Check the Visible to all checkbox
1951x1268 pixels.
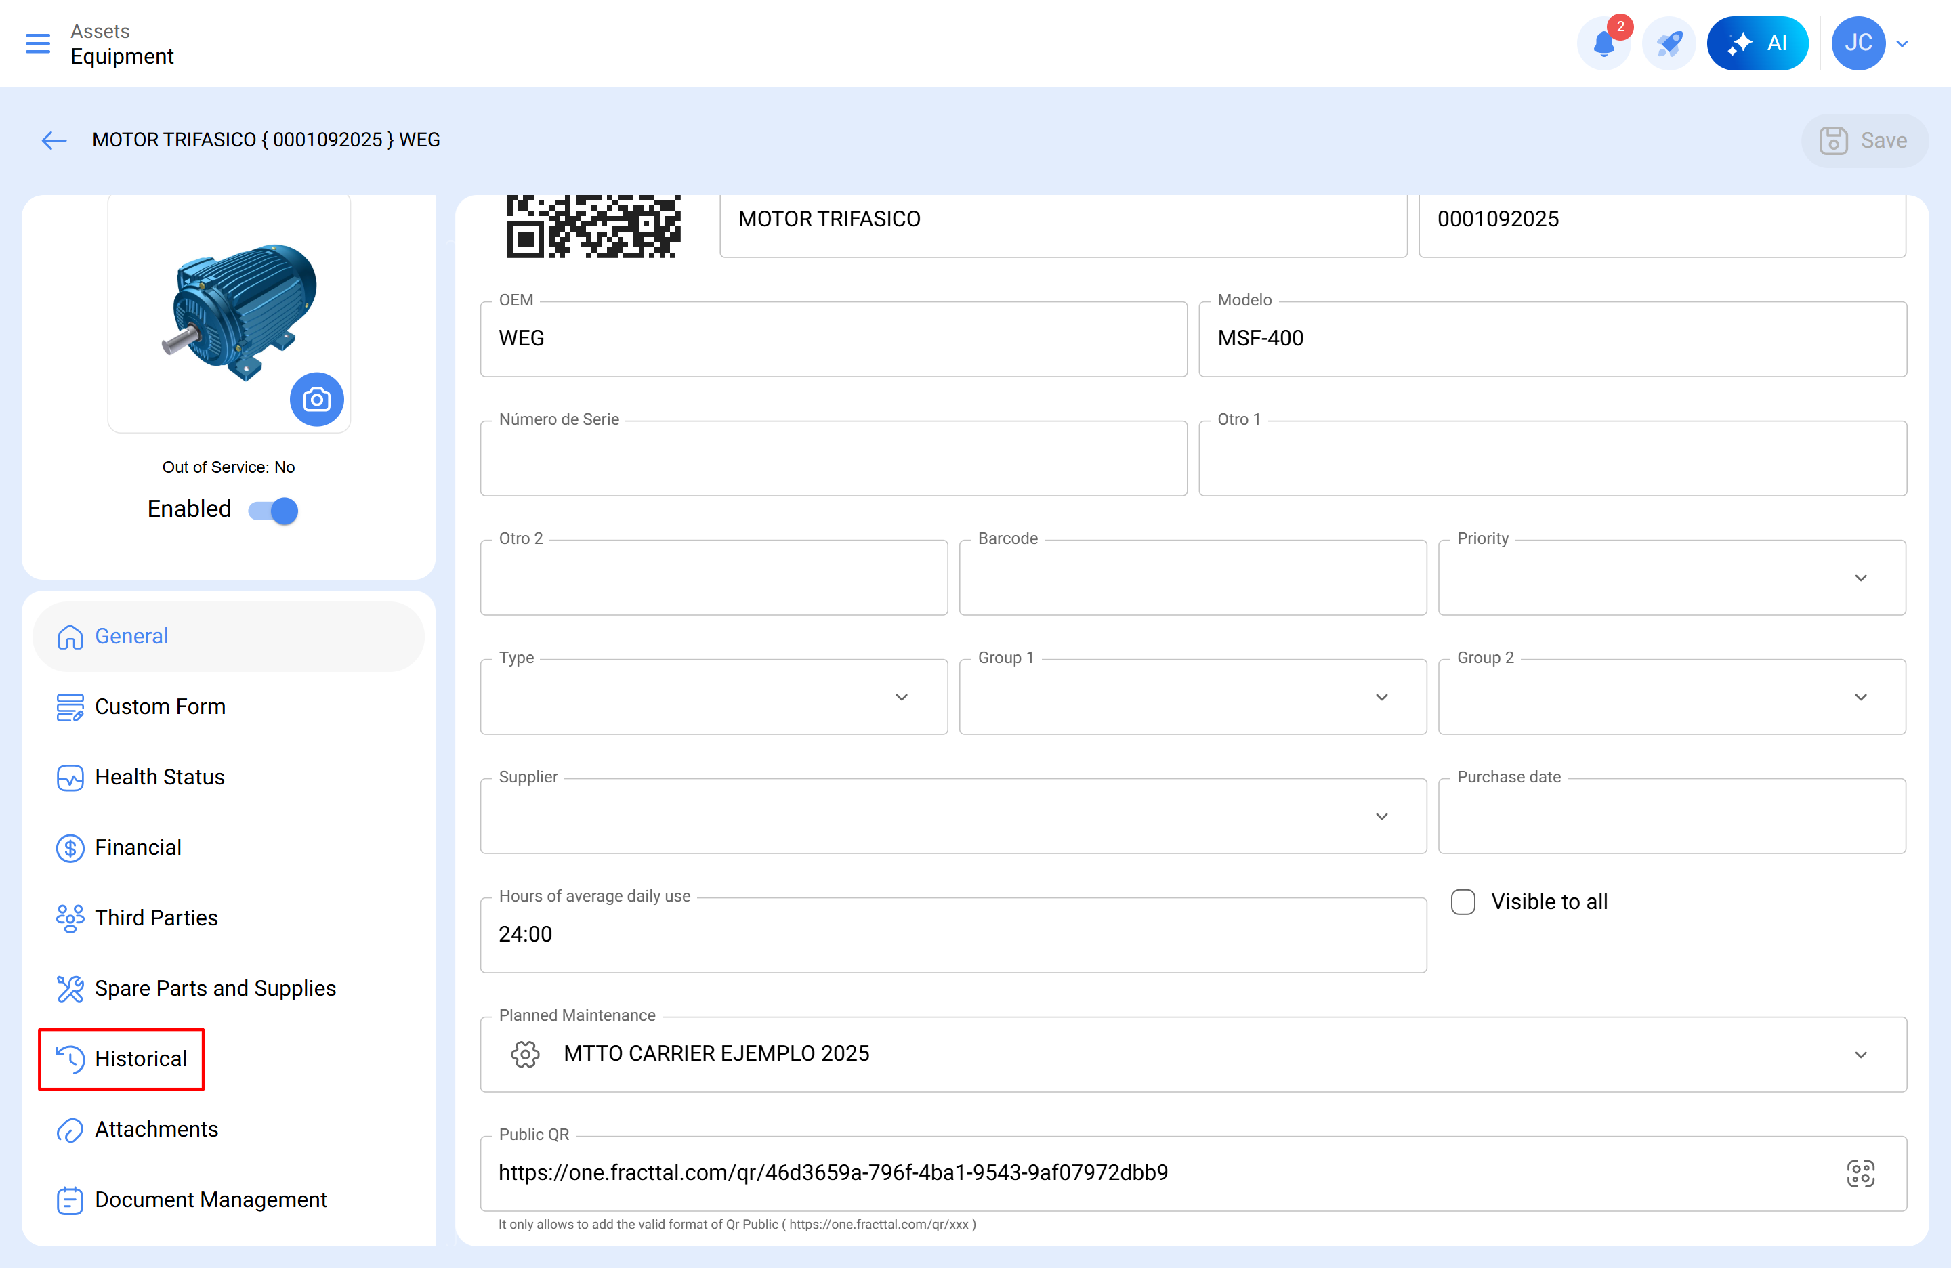click(x=1463, y=902)
